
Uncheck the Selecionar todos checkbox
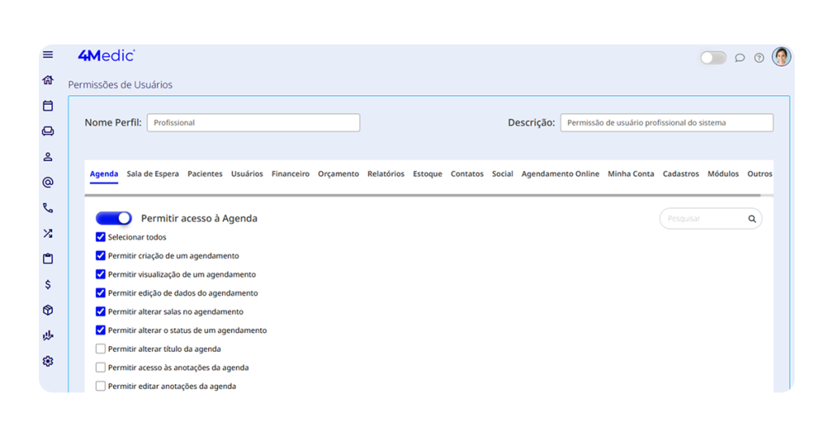(101, 237)
